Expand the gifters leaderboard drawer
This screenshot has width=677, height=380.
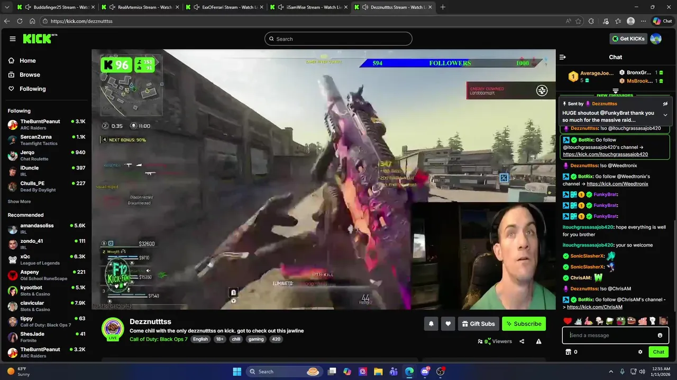[616, 91]
